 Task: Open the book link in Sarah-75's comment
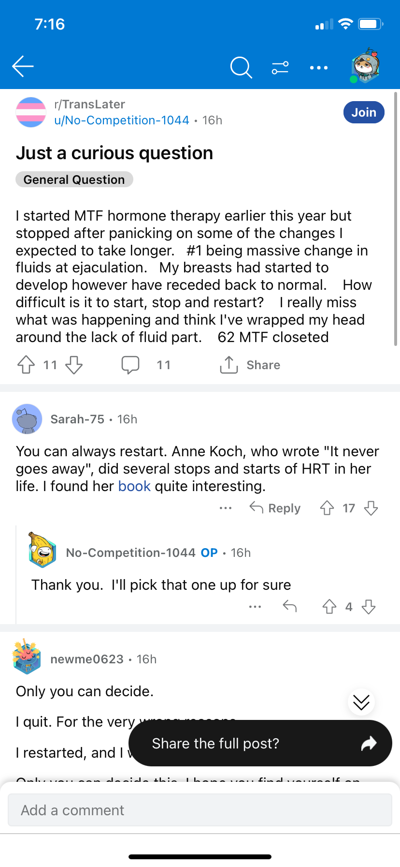point(134,486)
